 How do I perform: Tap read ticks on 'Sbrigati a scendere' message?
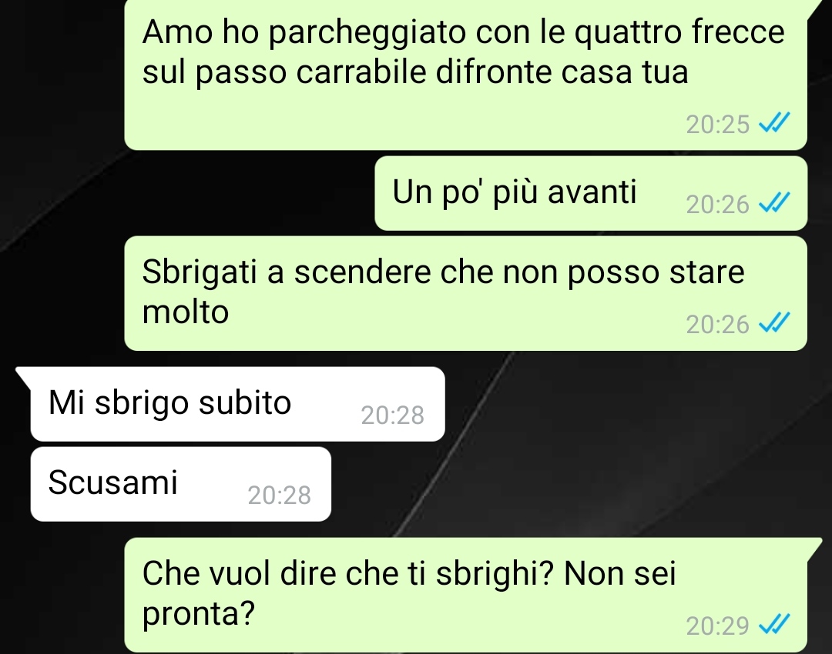774,322
